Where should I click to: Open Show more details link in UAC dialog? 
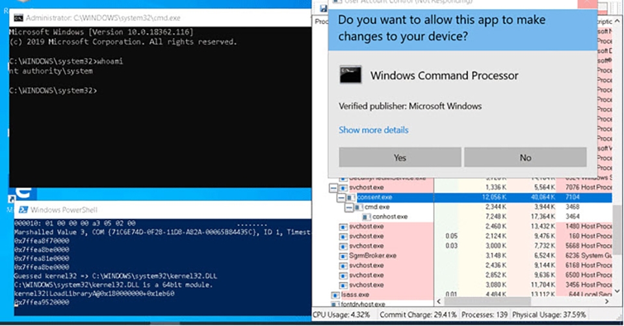coord(373,130)
